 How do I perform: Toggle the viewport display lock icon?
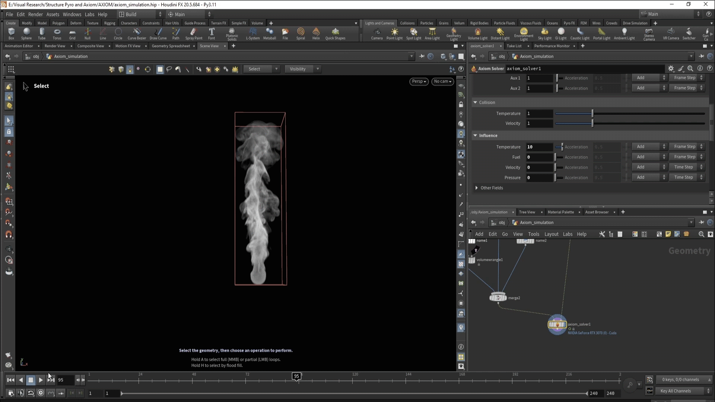(461, 105)
